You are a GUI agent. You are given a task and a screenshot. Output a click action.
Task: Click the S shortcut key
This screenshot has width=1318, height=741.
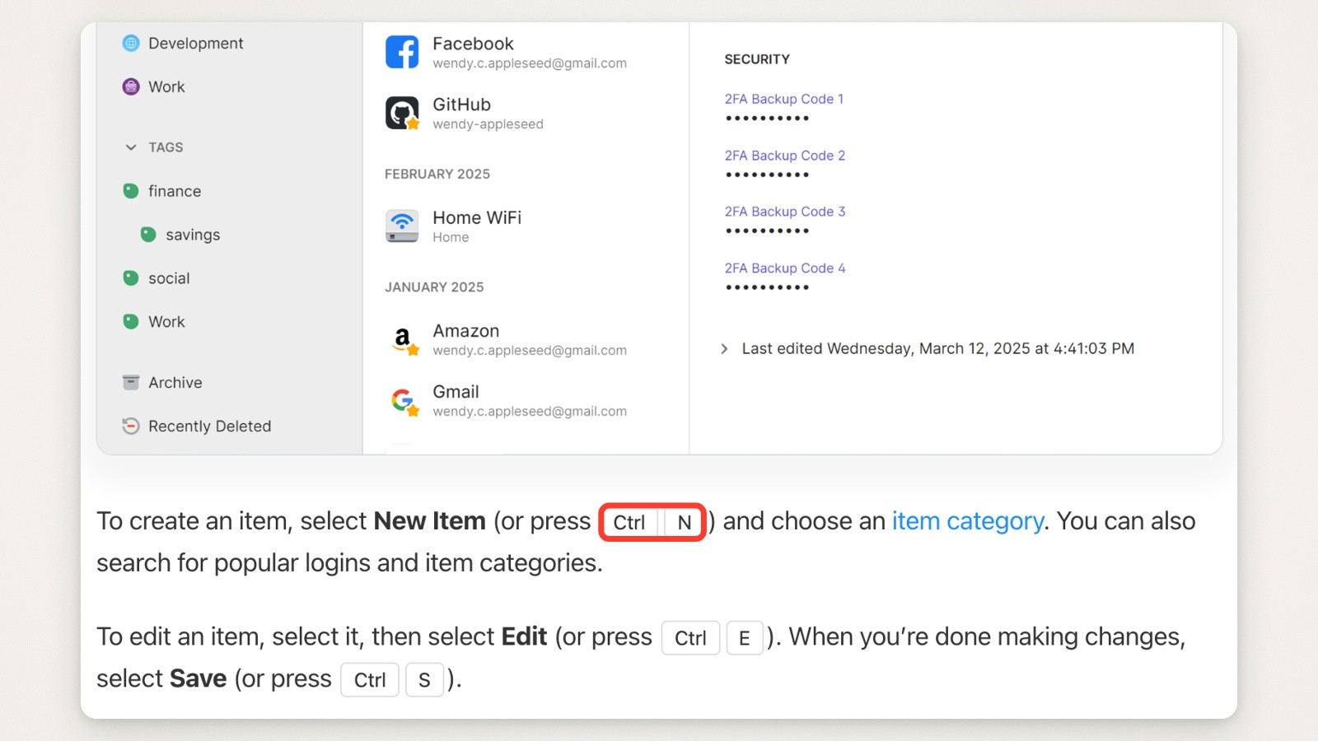tap(425, 680)
